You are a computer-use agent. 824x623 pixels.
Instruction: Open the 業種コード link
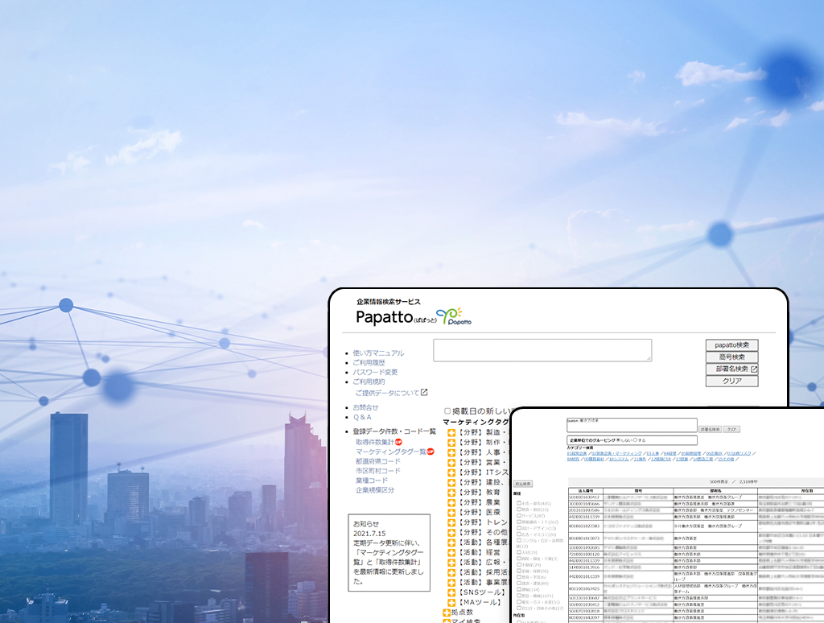coord(372,480)
